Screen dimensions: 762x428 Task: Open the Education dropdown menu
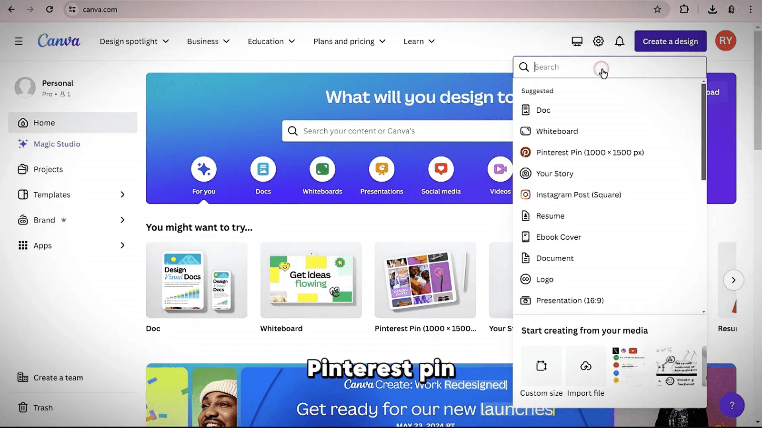pos(271,41)
